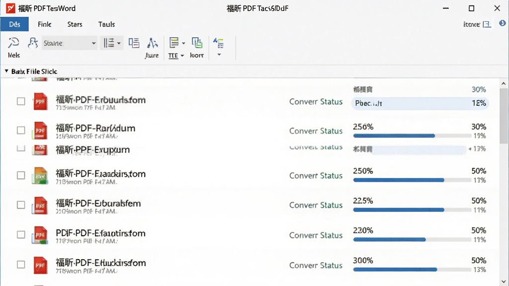Viewport: 509px width, 286px height.
Task: Click the itence link at top right
Action: pos(471,24)
